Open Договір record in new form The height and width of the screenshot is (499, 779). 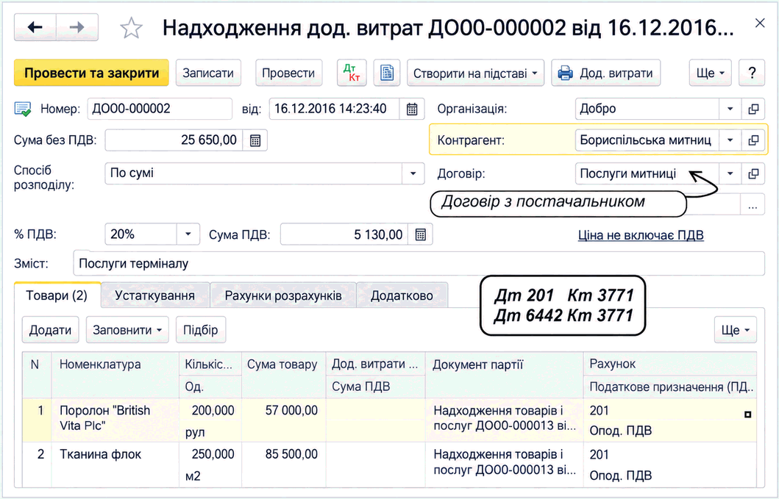click(x=753, y=173)
